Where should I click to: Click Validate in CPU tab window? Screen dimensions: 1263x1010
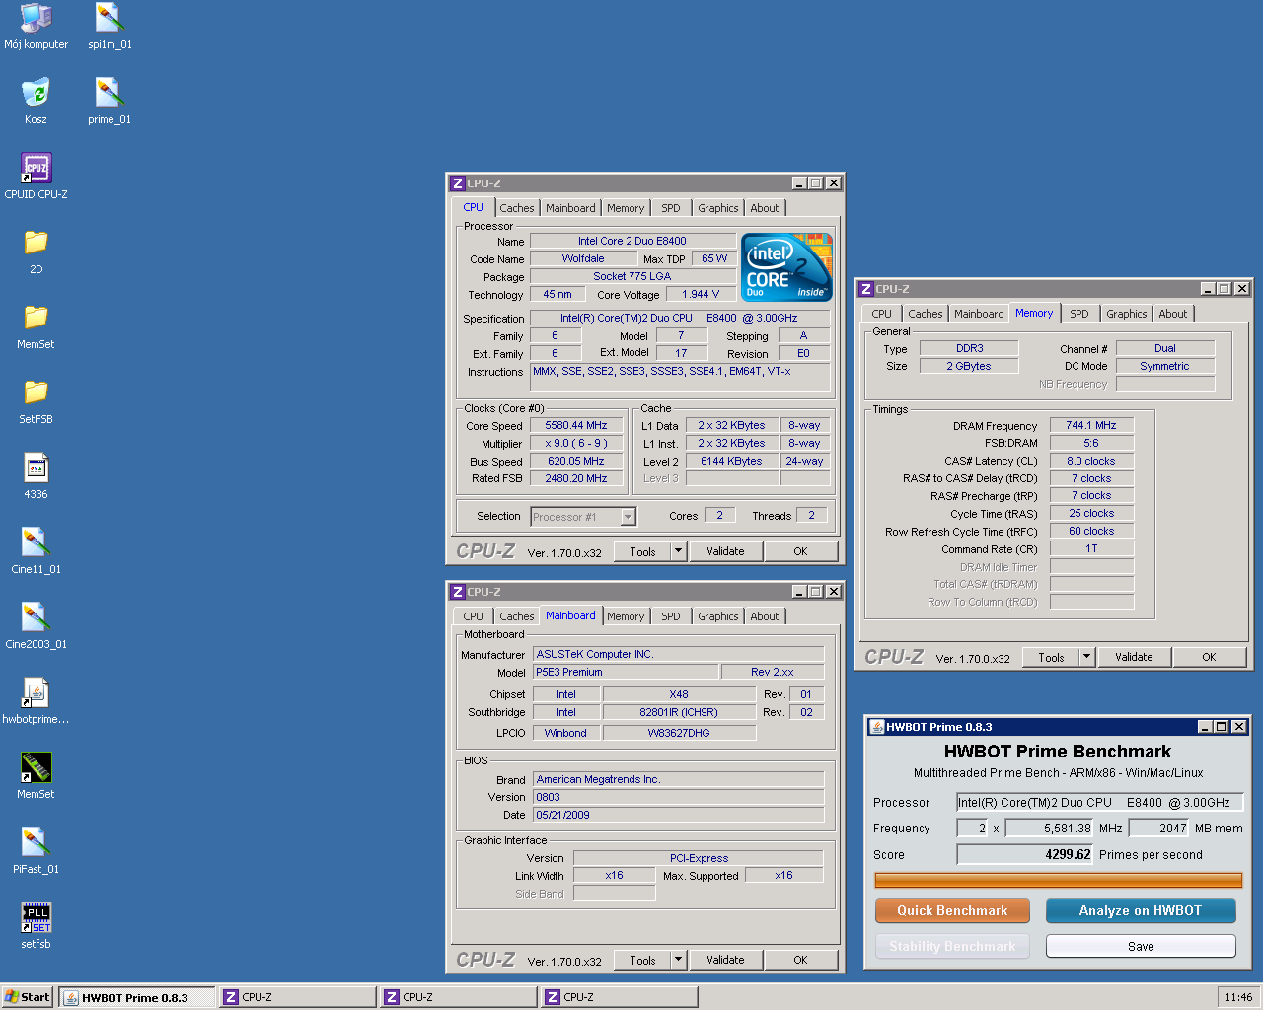click(725, 551)
